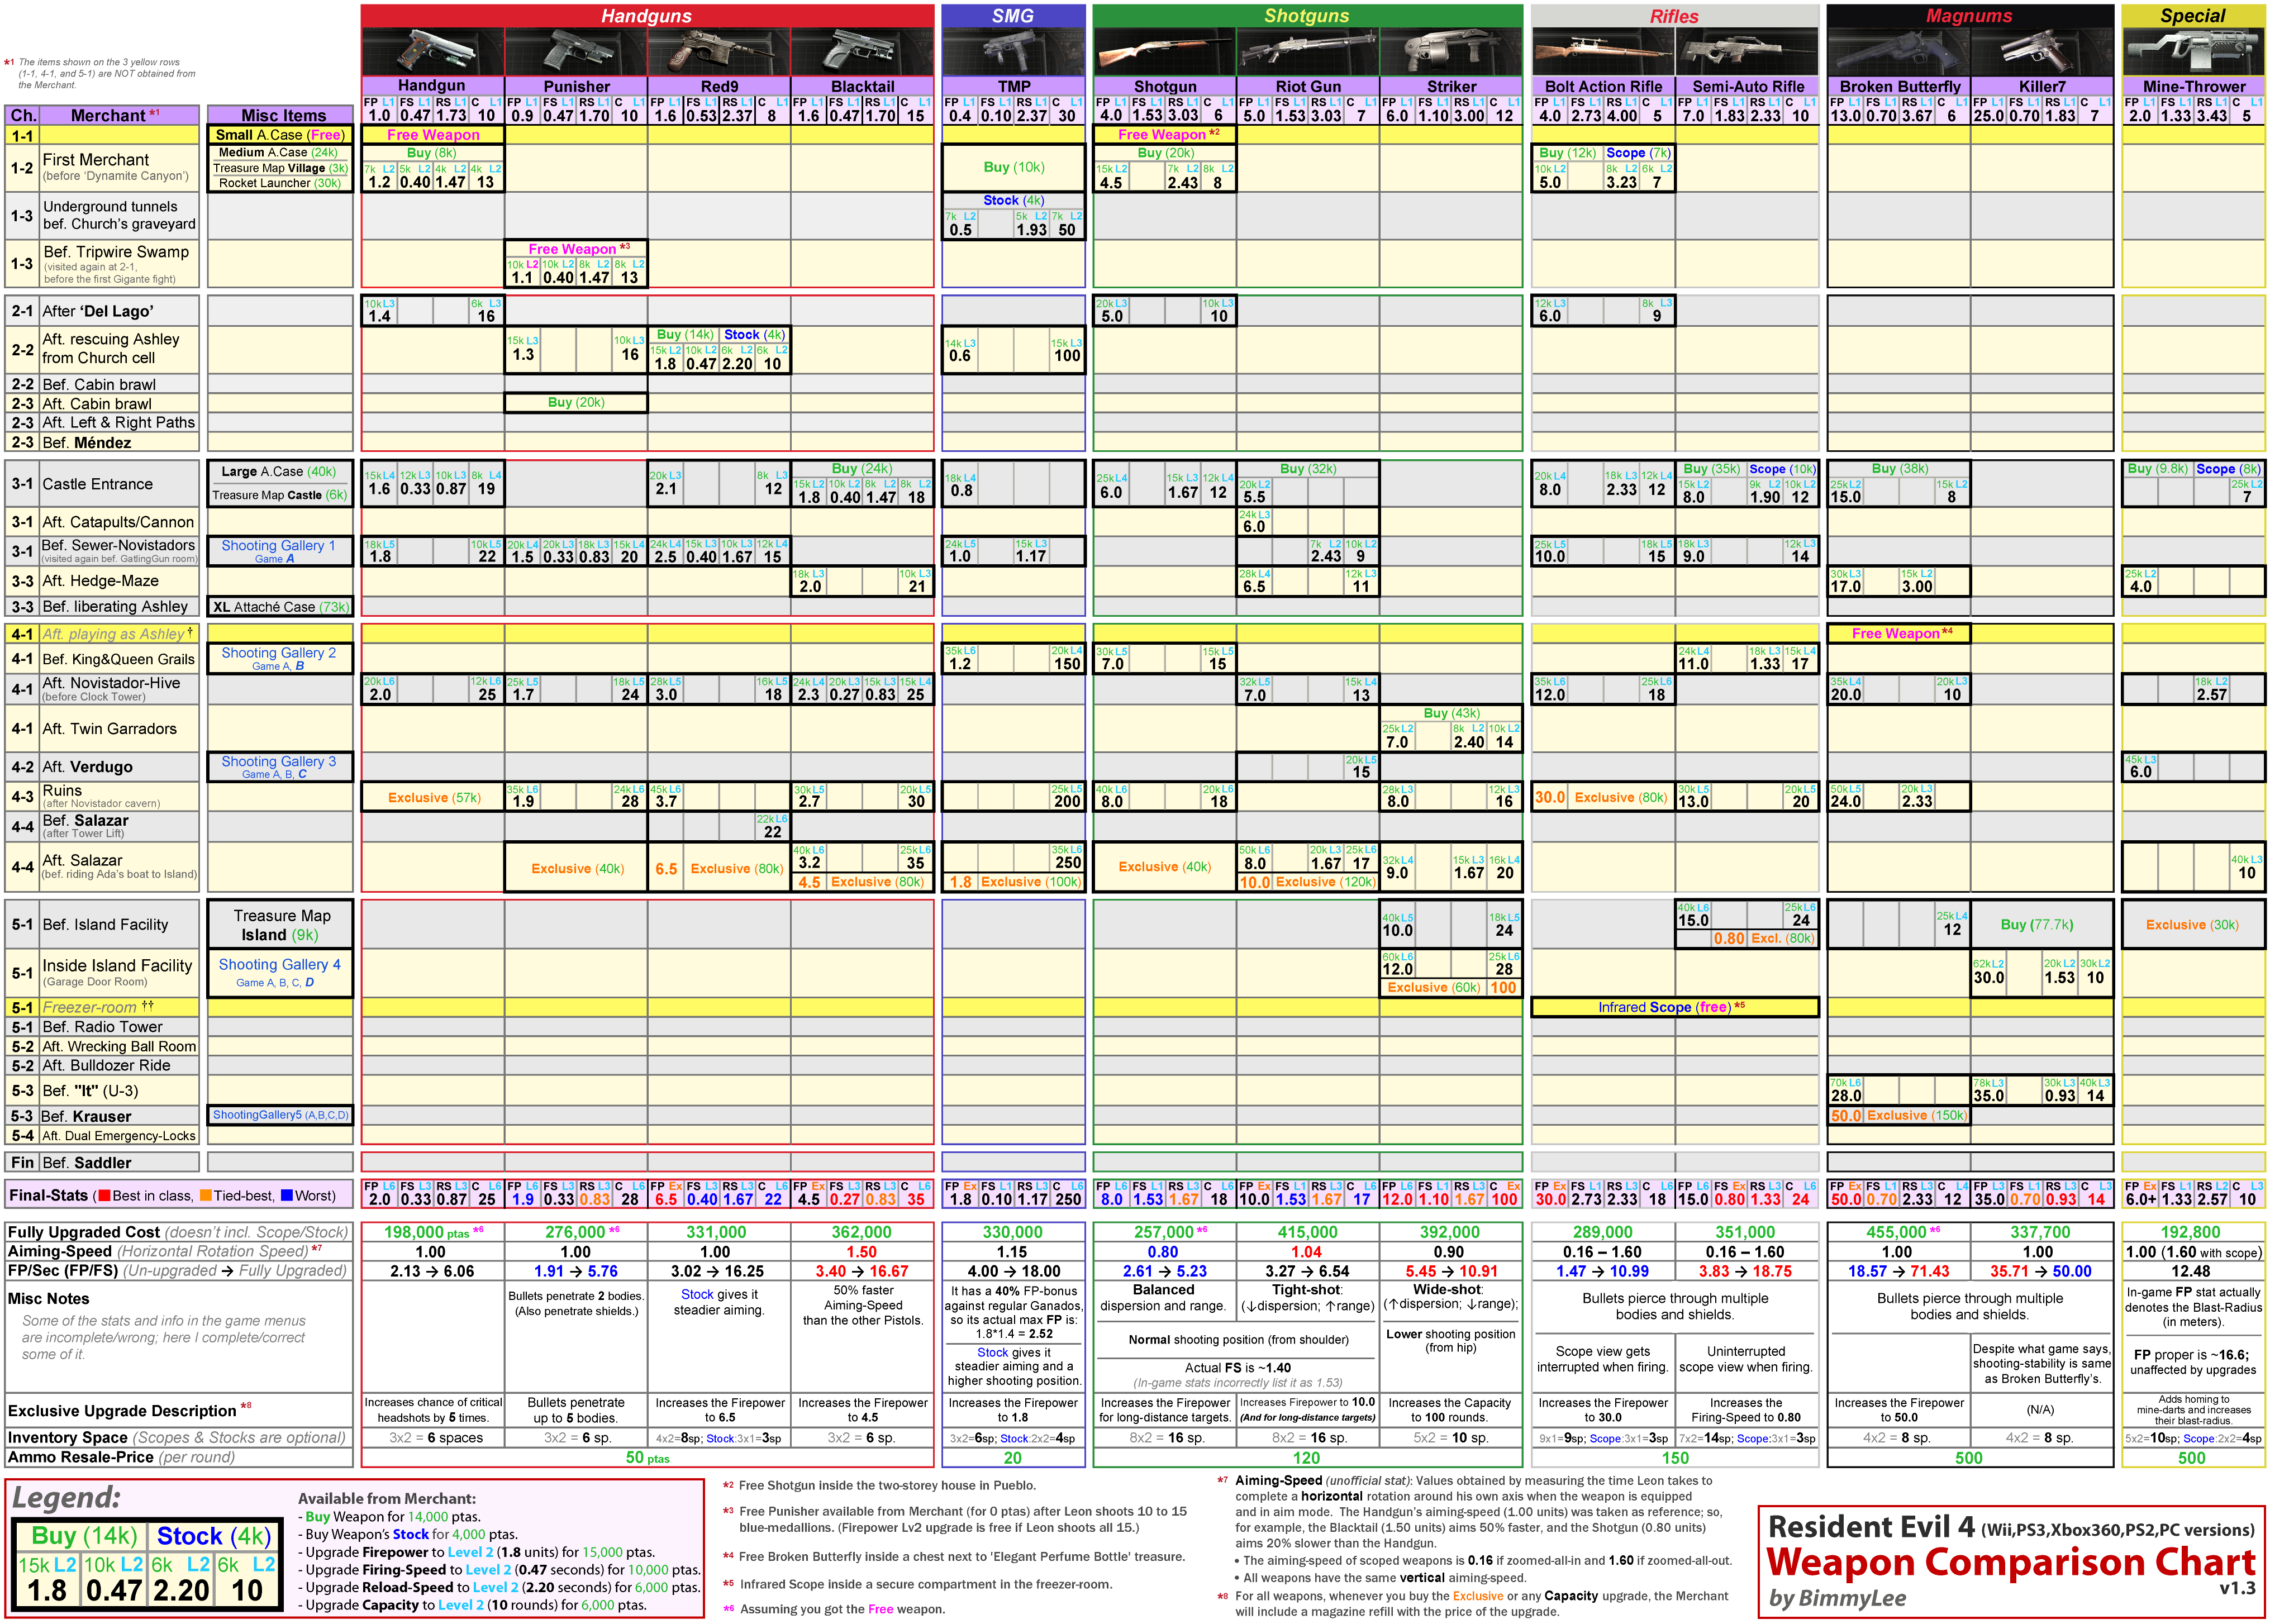Click 'Treasure Map Castle (6k)' cell
2270x1624 pixels.
tap(280, 495)
